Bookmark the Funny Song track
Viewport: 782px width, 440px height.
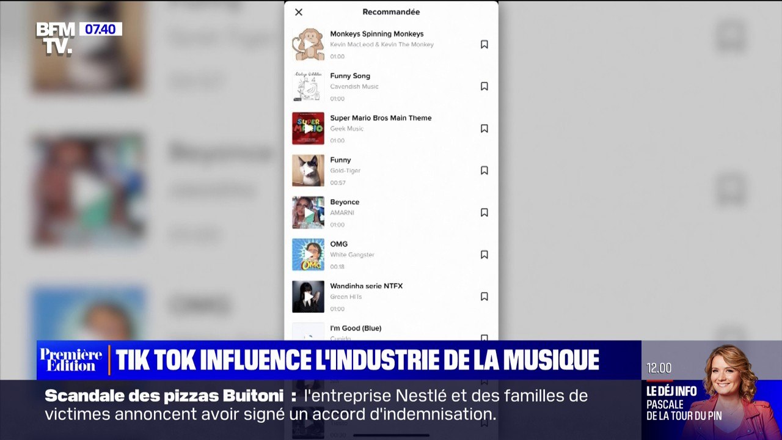tap(484, 87)
